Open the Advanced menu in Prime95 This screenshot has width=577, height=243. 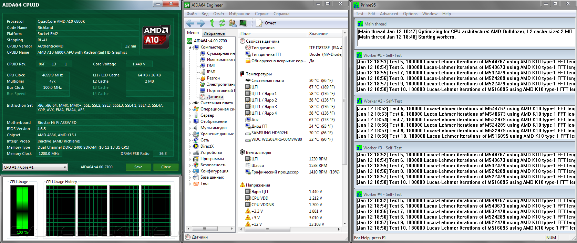[x=389, y=14]
